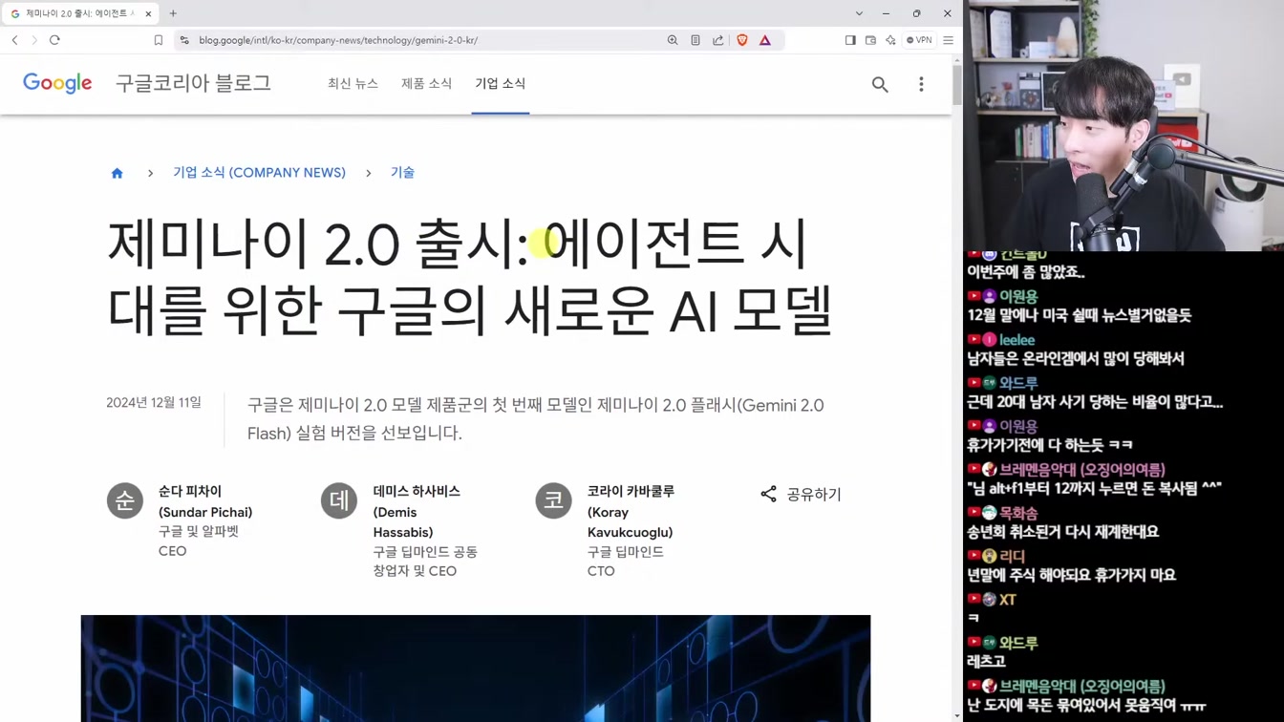Click the scrollbar up arrow
Viewport: 1284px width, 722px height.
pyautogui.click(x=957, y=60)
